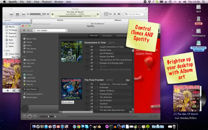This screenshot has width=208, height=130.
Task: Seek in the iTunes track progress bar
Action: [75, 16]
